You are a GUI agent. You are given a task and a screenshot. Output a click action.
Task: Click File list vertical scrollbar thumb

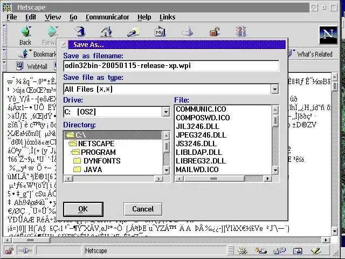[275, 121]
